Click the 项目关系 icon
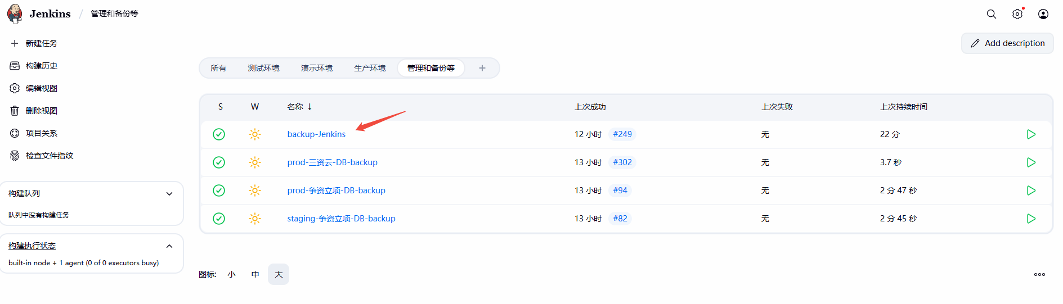The image size is (1063, 304). (x=15, y=133)
